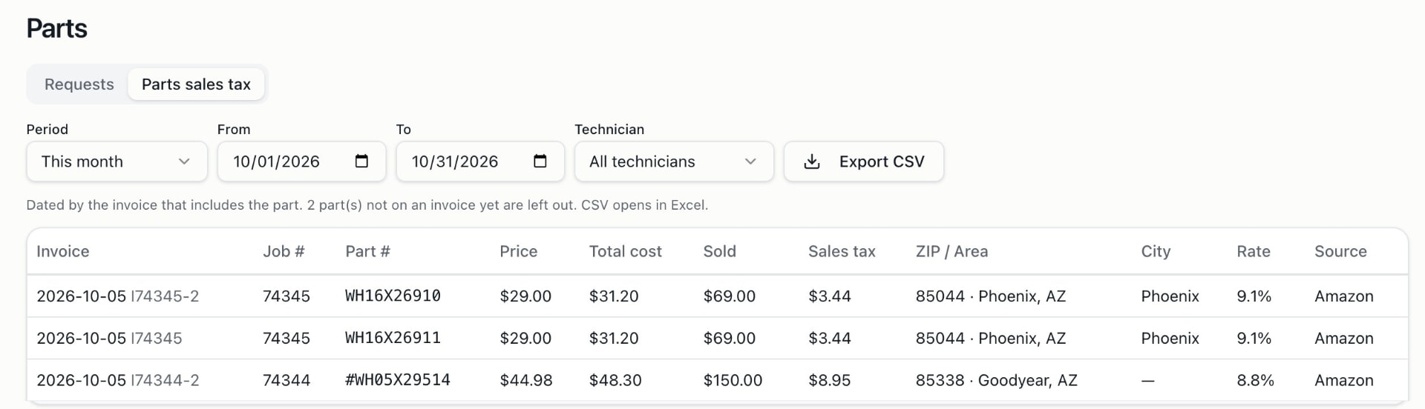Click the 85338 · Goodyear, AZ cell
1425x409 pixels.
click(997, 381)
